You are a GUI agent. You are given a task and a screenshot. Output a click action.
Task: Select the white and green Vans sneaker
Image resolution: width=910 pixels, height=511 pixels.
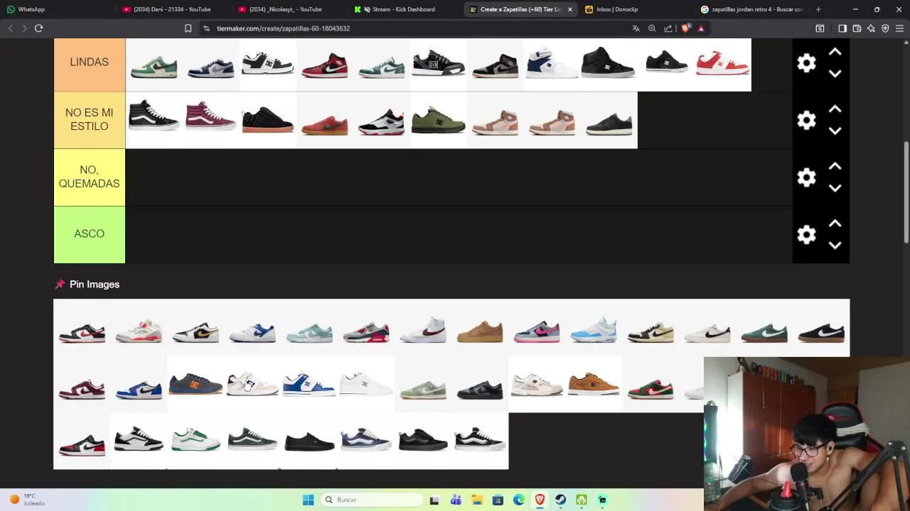(196, 440)
